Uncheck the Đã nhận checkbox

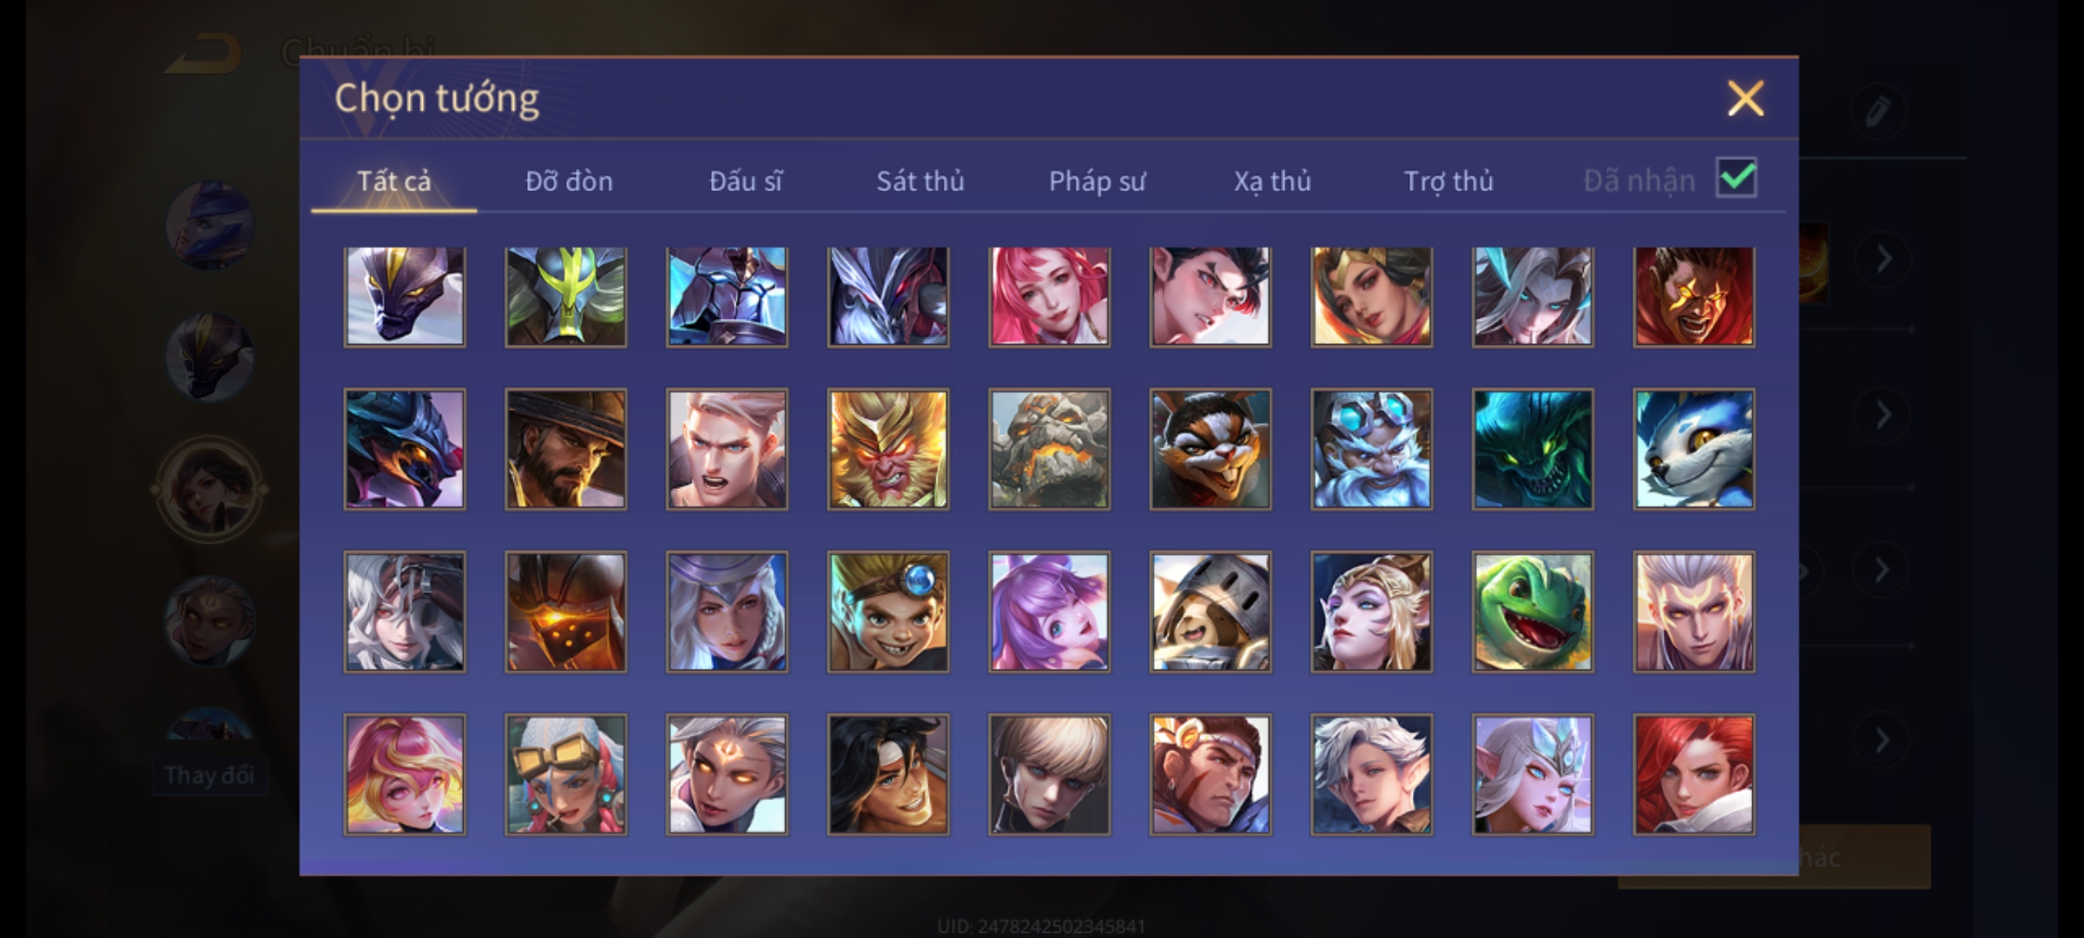pos(1737,178)
